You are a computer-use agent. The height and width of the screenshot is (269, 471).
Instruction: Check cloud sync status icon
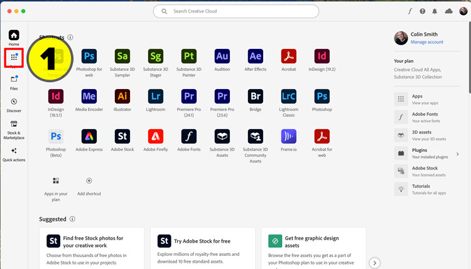coord(449,11)
